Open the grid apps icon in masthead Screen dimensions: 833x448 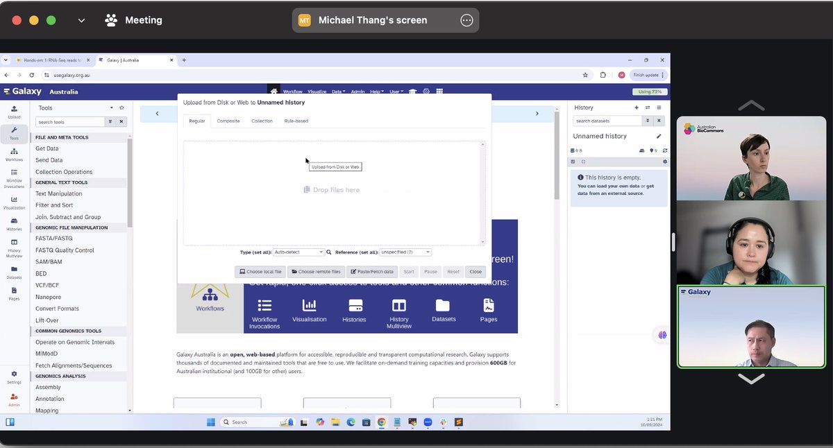click(439, 92)
